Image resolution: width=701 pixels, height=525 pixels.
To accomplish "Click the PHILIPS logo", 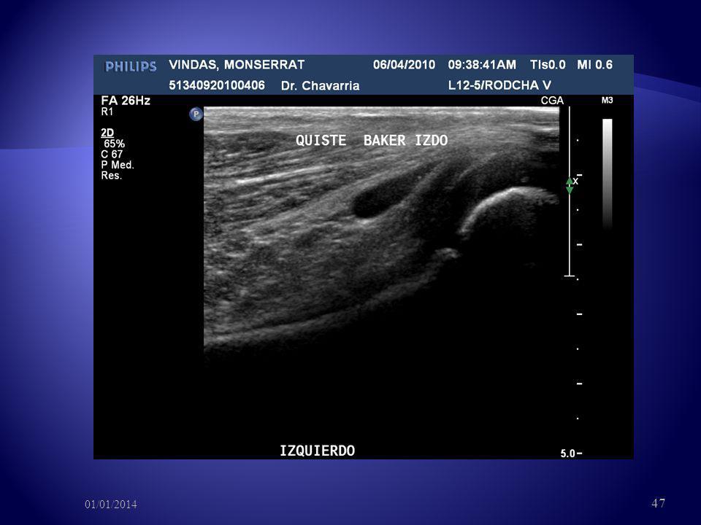I will pyautogui.click(x=131, y=66).
